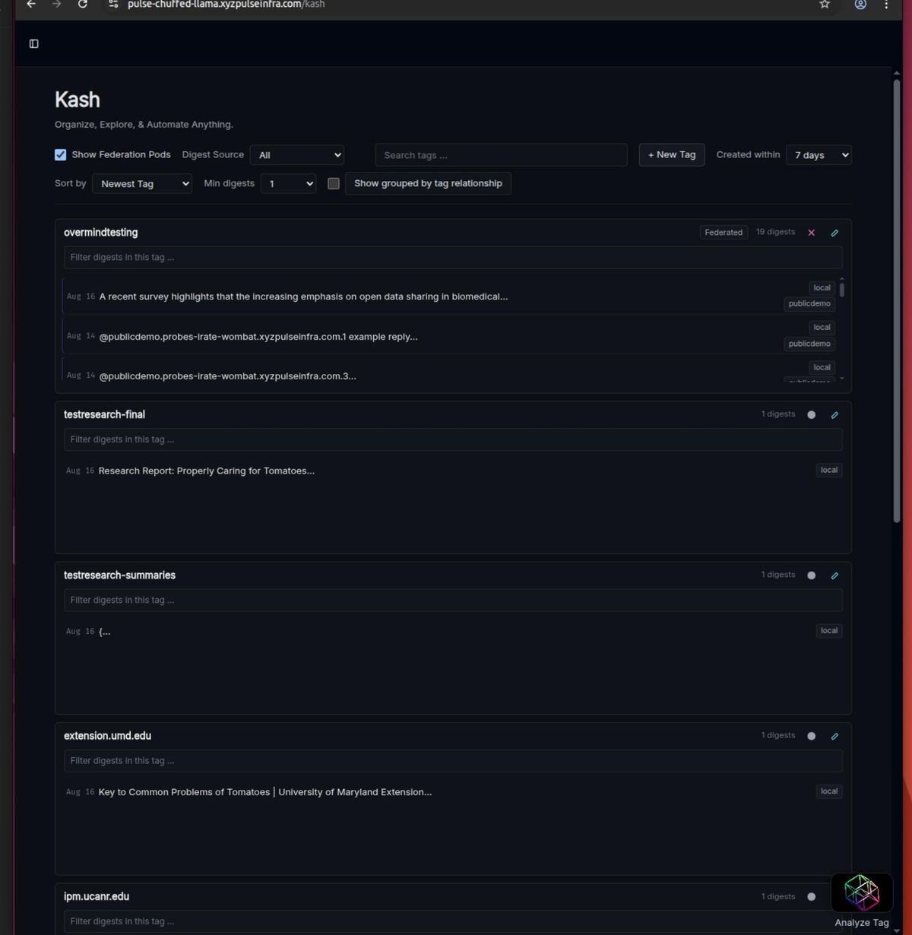Open the tomato care research report digest
The image size is (912, 935).
(205, 471)
